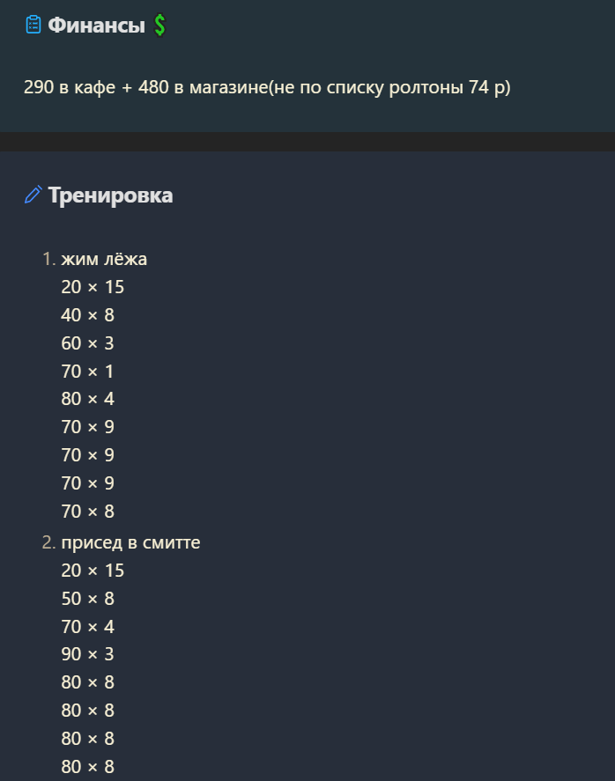
Task: Click the clipboard icon beside Финансы
Action: pyautogui.click(x=33, y=25)
